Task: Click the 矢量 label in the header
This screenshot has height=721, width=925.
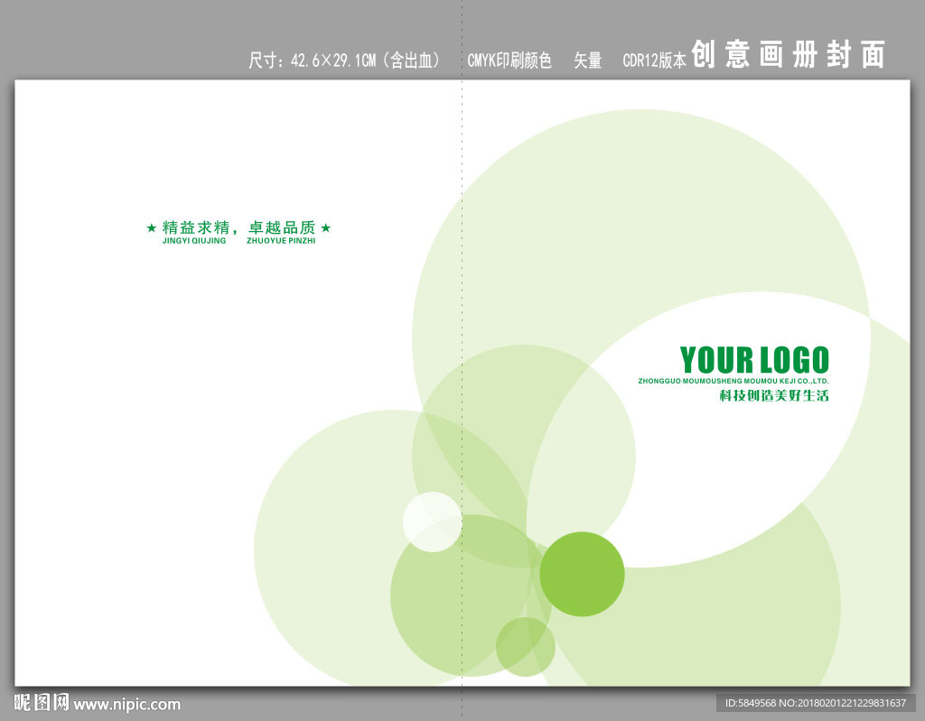Action: tap(587, 60)
